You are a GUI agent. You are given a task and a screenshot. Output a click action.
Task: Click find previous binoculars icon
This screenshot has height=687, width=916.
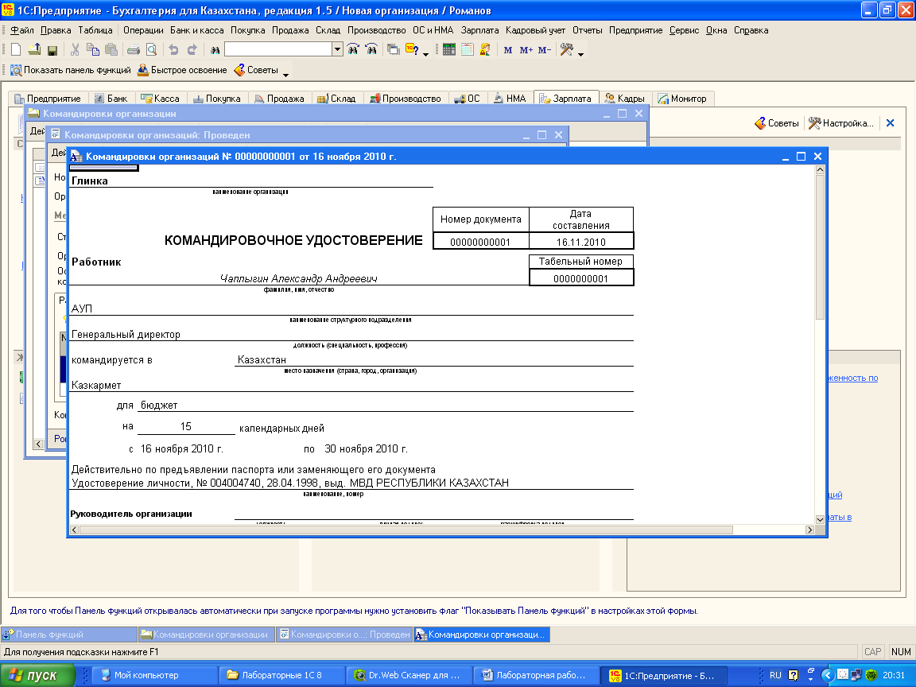pyautogui.click(x=371, y=49)
